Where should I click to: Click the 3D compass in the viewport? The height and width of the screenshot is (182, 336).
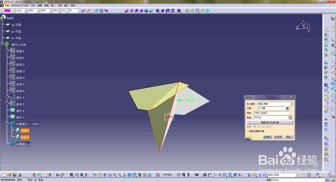[x=303, y=26]
